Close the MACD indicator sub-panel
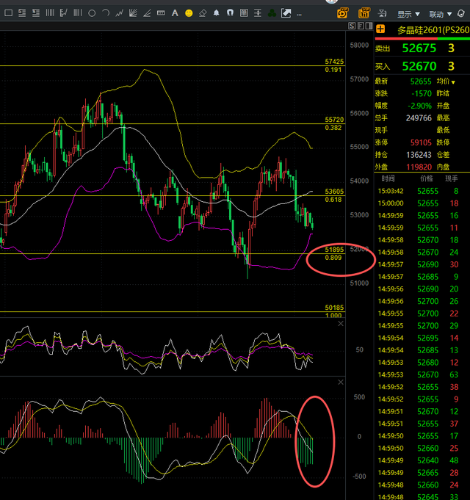 click(341, 382)
